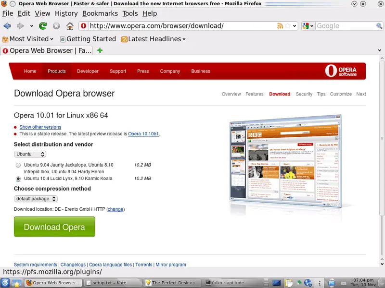Open the default package compression dropdown
The width and height of the screenshot is (385, 288).
[x=36, y=199]
